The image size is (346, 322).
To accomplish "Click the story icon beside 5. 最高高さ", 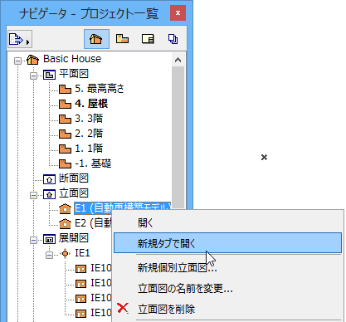I will [x=65, y=89].
